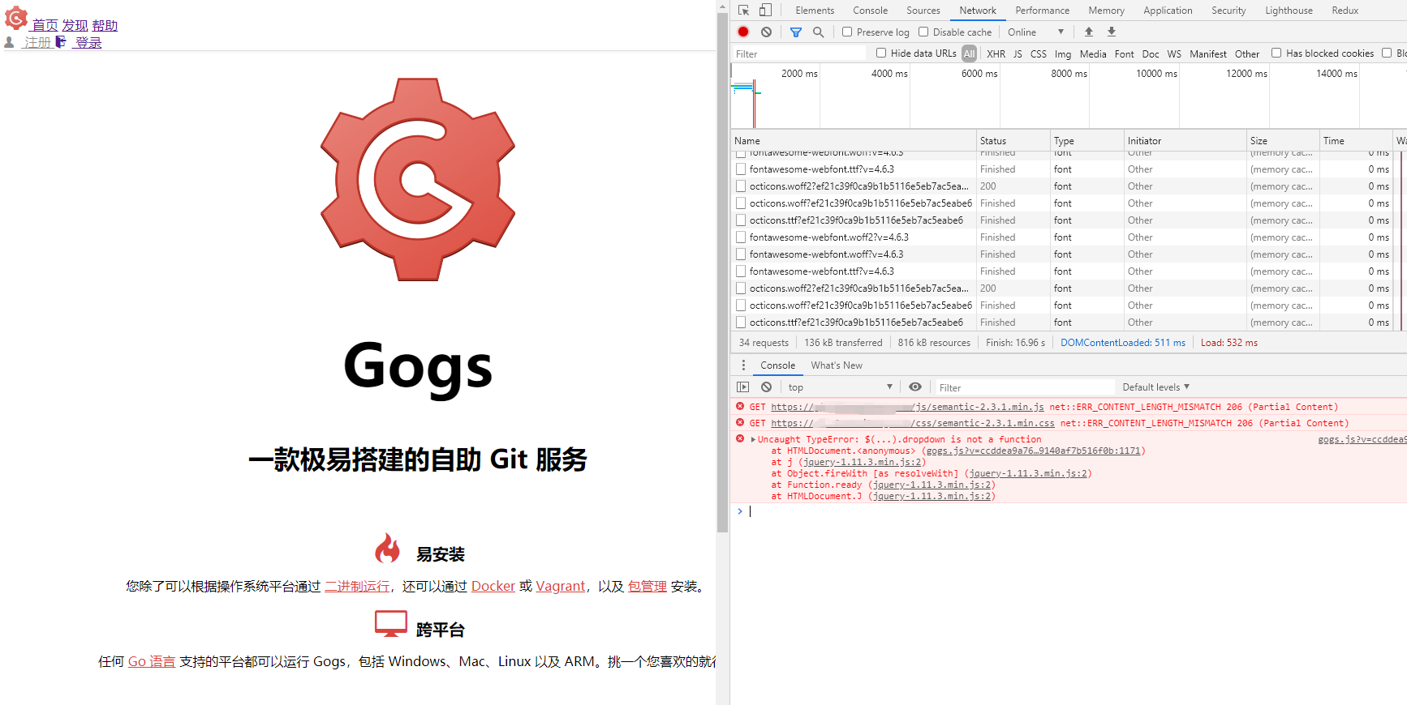Open top JavaScript context dropdown
Image resolution: width=1407 pixels, height=705 pixels.
coord(840,387)
